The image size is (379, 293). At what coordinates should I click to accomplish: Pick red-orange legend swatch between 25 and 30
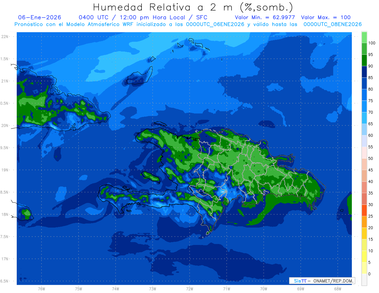tap(364, 210)
